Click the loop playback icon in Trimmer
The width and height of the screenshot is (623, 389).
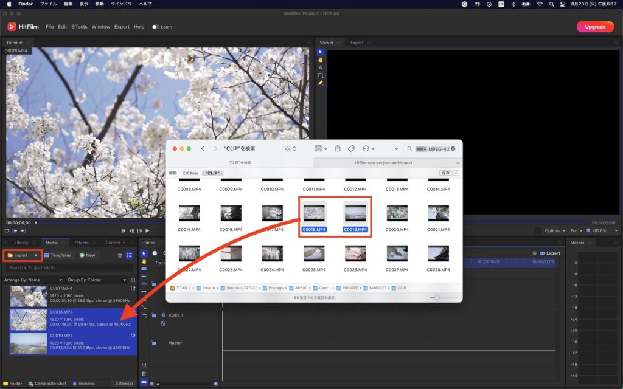(8, 230)
